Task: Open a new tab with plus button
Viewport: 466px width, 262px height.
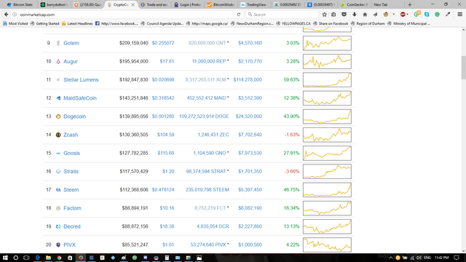Action: click(x=409, y=4)
